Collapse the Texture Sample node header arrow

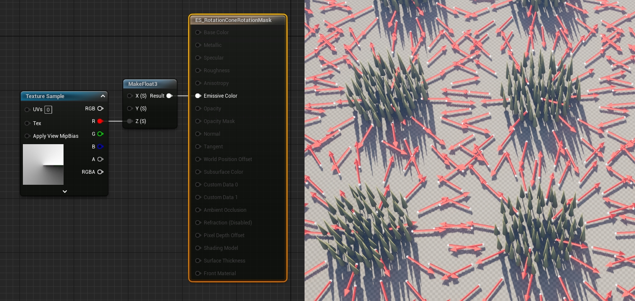click(103, 96)
